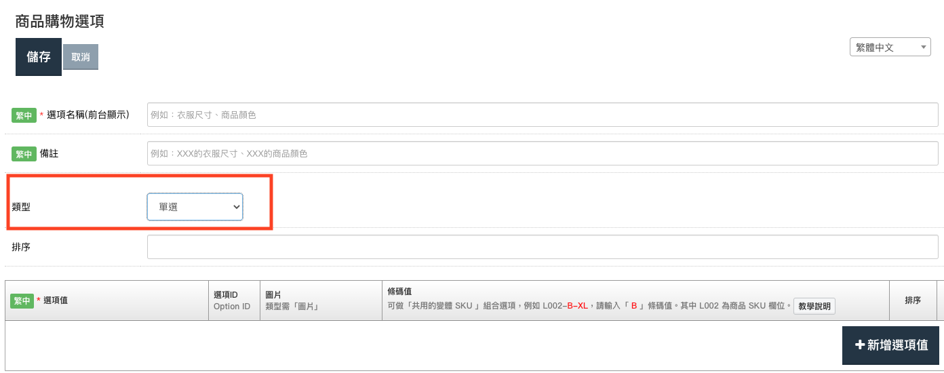
Task: Focus the 備註 remarks input field
Action: 543,153
